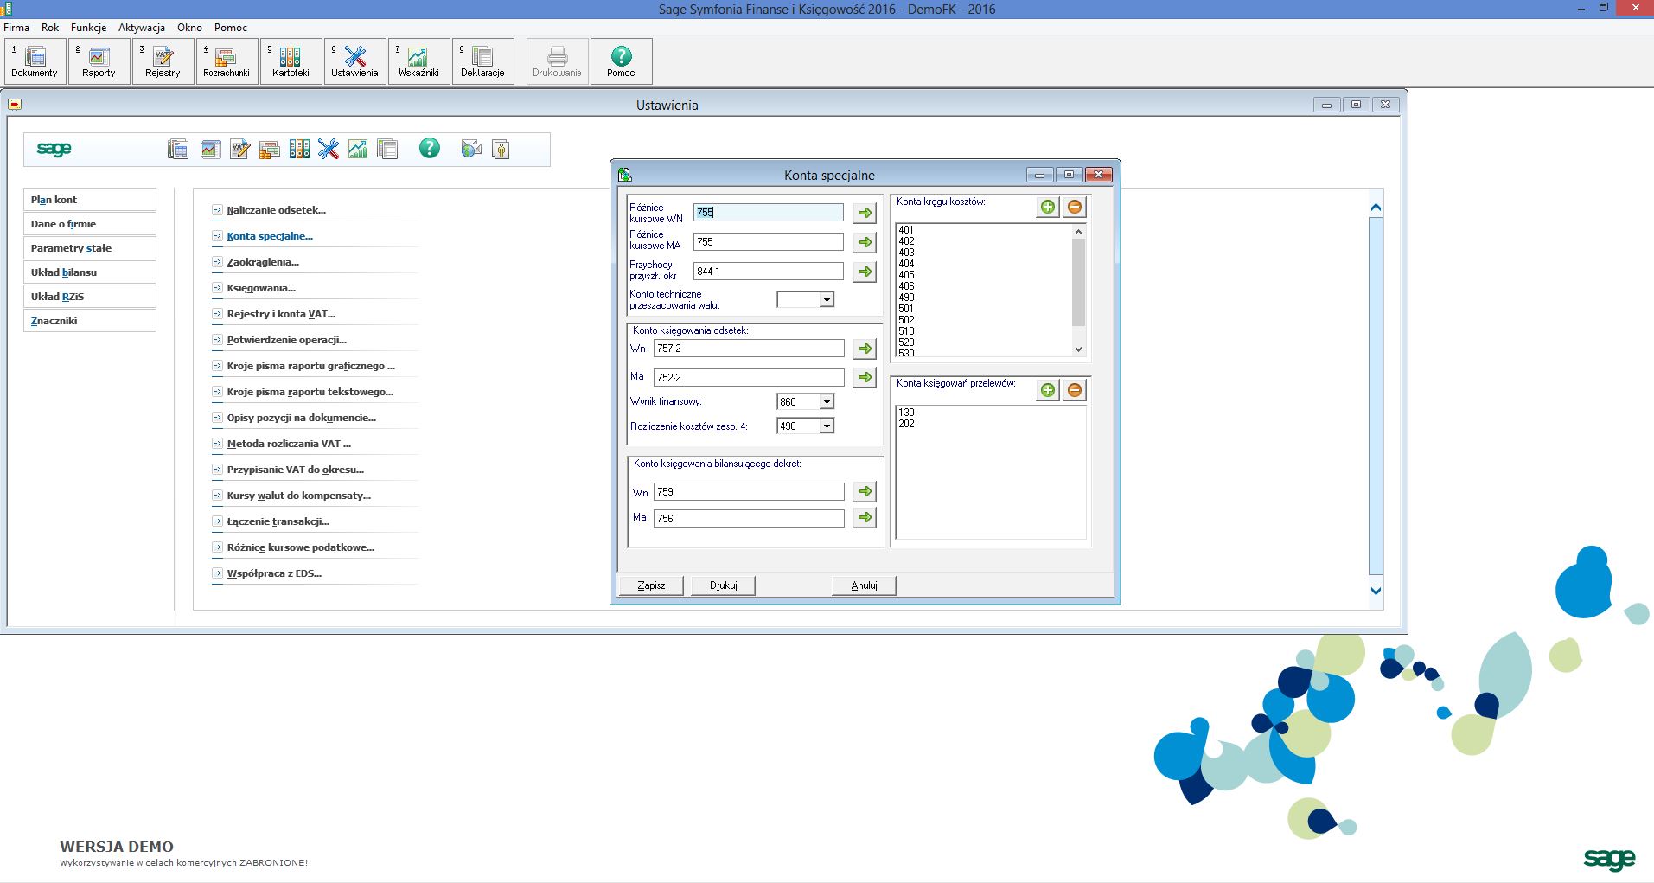This screenshot has width=1654, height=883.
Task: Remove account from Konta kręgu kosztów
Action: (1074, 207)
